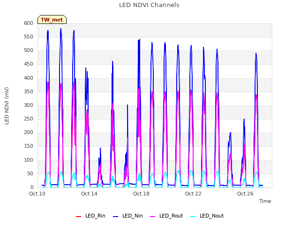
Task: Click the 350 y-axis tick label
Action: click(29, 92)
